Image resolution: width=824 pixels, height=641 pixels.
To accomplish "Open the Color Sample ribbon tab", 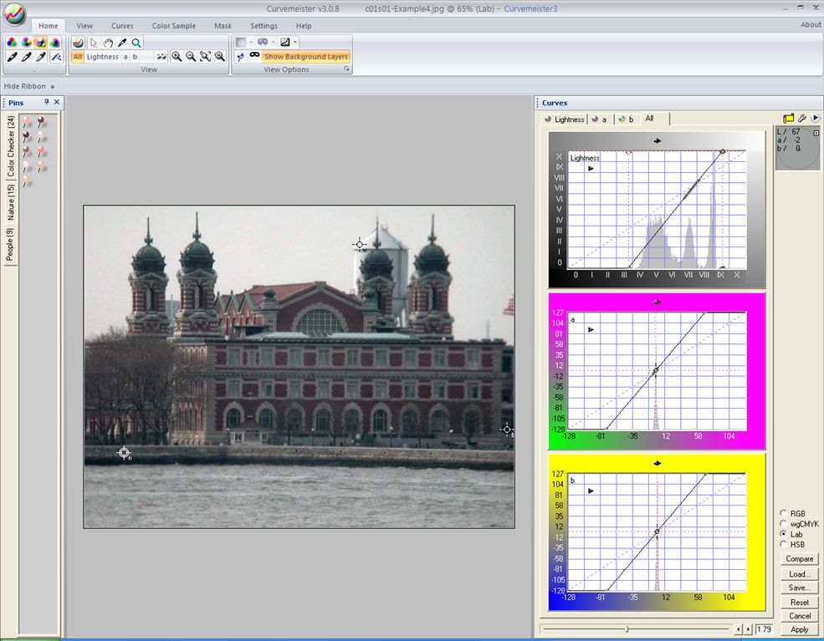I will pos(174,25).
